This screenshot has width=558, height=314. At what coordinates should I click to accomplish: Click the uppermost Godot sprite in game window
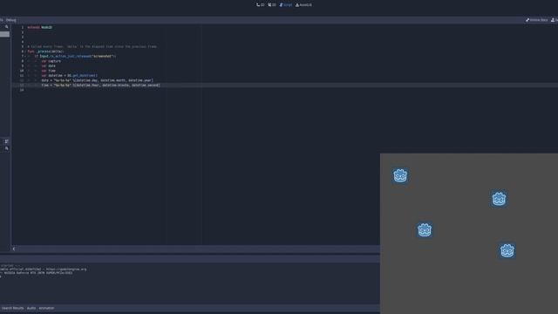tap(400, 176)
